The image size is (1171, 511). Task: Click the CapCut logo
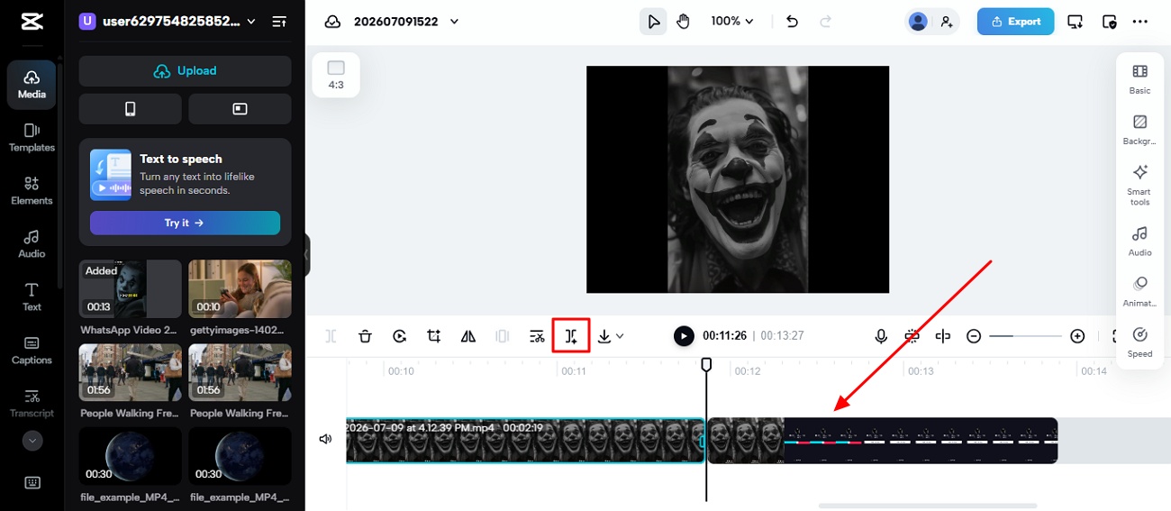tap(32, 22)
